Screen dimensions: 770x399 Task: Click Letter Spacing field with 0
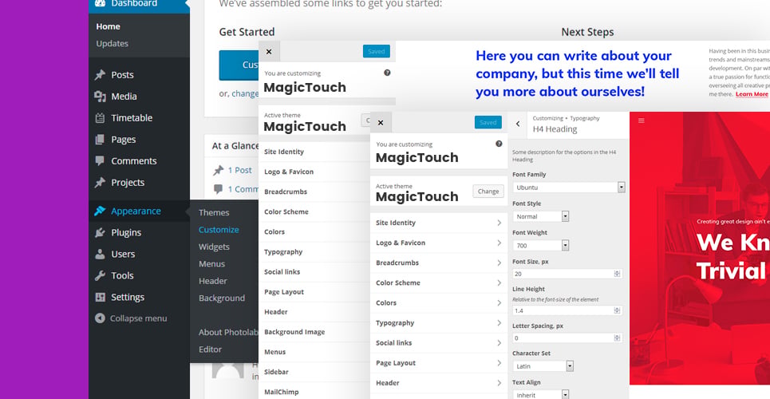[x=567, y=338]
